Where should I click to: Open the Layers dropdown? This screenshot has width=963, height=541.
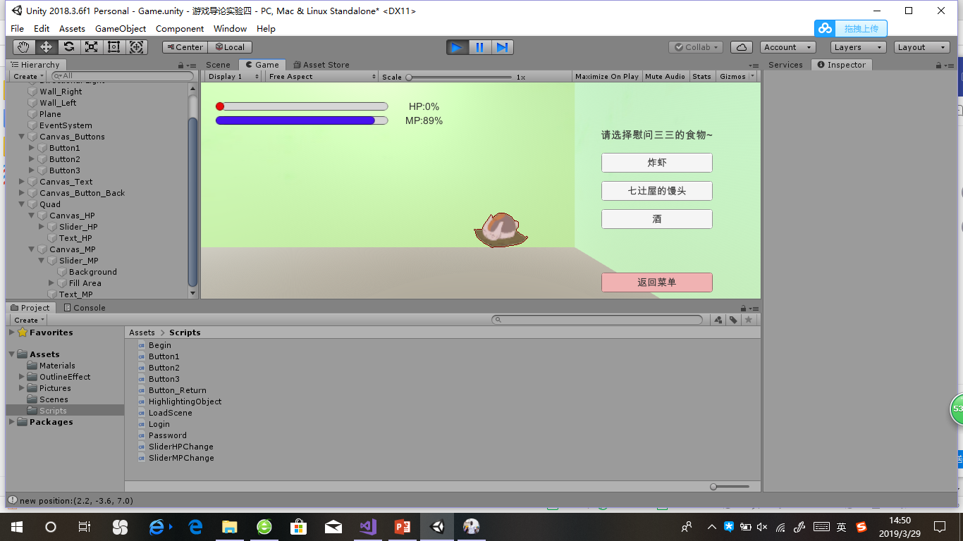coord(857,47)
